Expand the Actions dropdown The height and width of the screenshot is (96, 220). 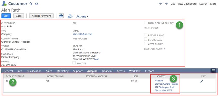82,17
